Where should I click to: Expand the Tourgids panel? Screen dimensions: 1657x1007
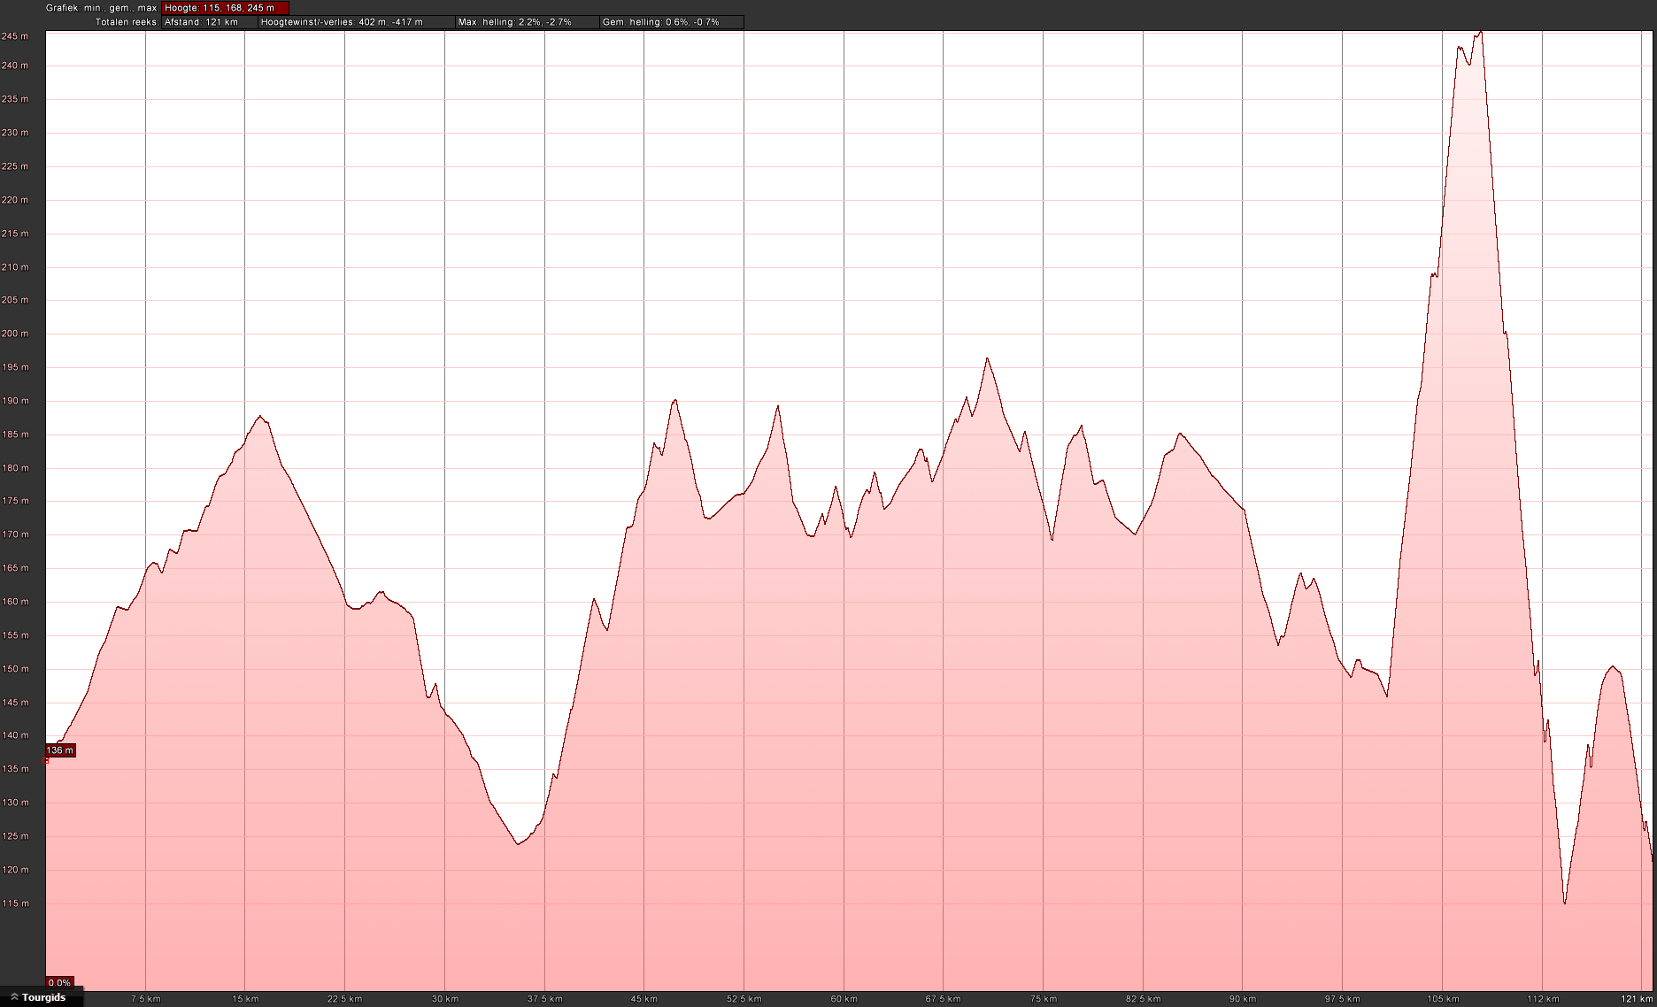[x=39, y=997]
